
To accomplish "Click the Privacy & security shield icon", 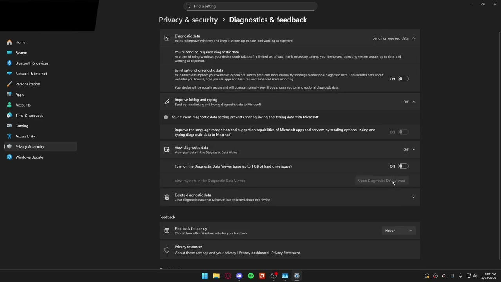I will [9, 146].
